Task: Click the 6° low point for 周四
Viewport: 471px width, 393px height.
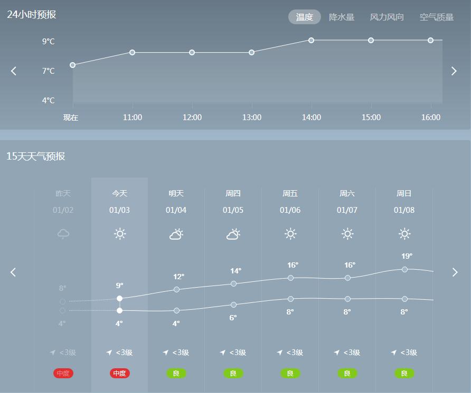Action: (234, 305)
